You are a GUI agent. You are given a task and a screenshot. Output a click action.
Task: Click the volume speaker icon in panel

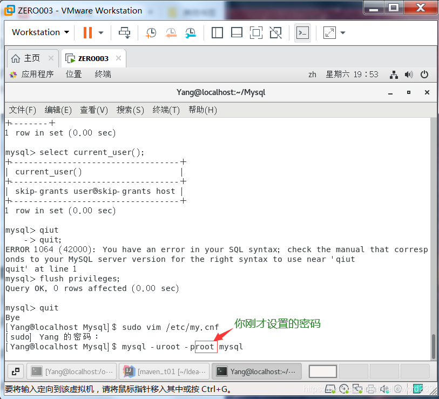pyautogui.click(x=408, y=75)
